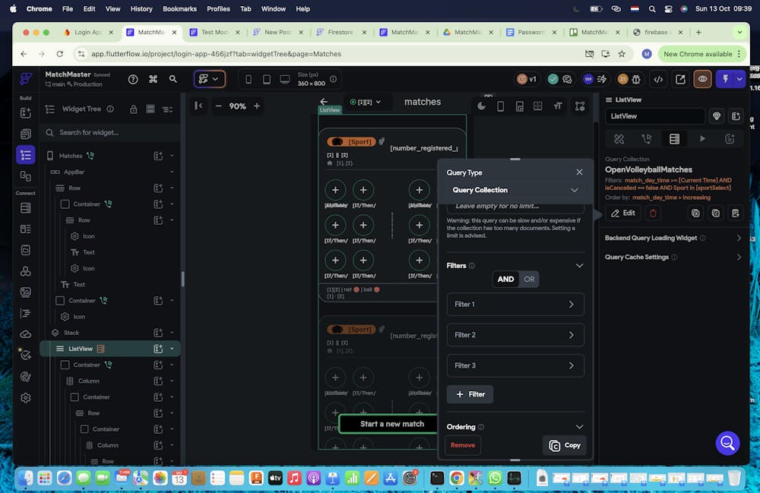Click the ListView widget name field
This screenshot has width=760, height=493.
tap(654, 116)
